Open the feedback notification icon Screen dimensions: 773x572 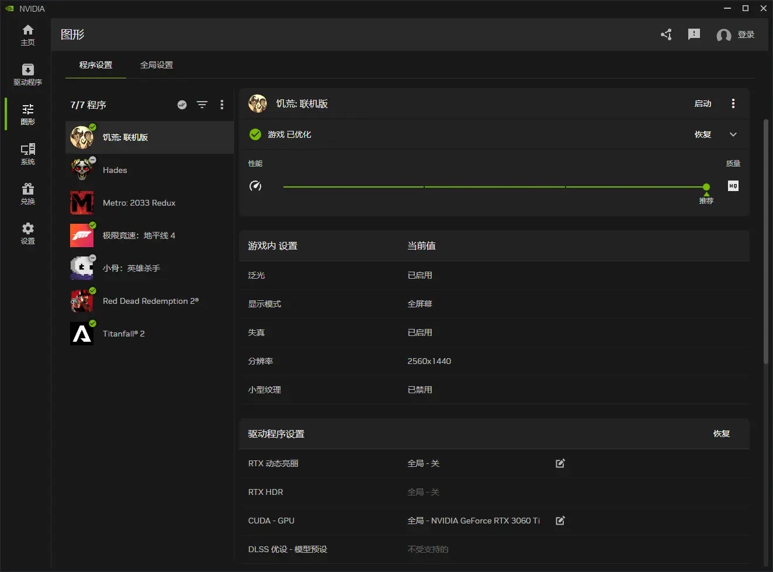click(x=694, y=34)
